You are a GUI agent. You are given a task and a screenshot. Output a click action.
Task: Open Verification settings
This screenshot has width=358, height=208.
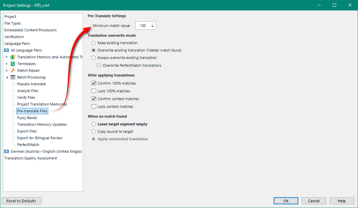[x=14, y=37]
